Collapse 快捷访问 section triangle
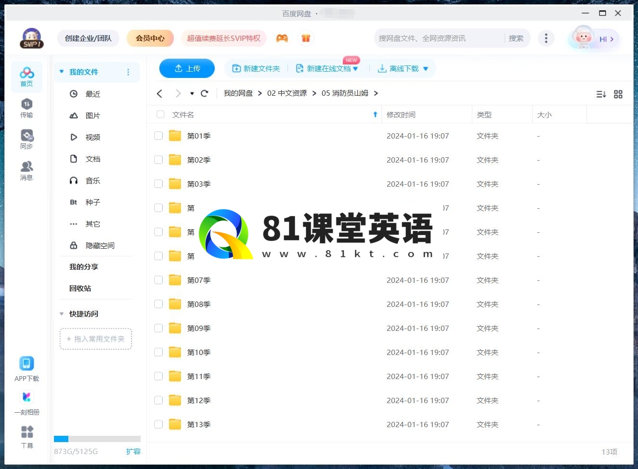638x469 pixels. pyautogui.click(x=62, y=314)
